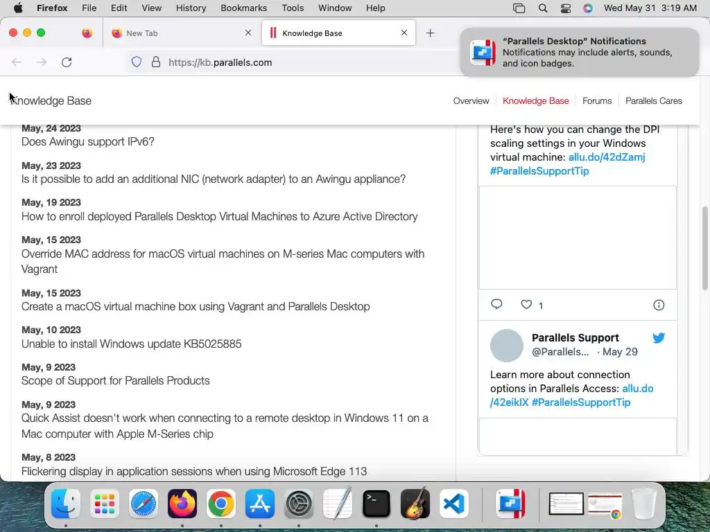Click the Forums navigation link
This screenshot has width=710, height=532.
(597, 101)
